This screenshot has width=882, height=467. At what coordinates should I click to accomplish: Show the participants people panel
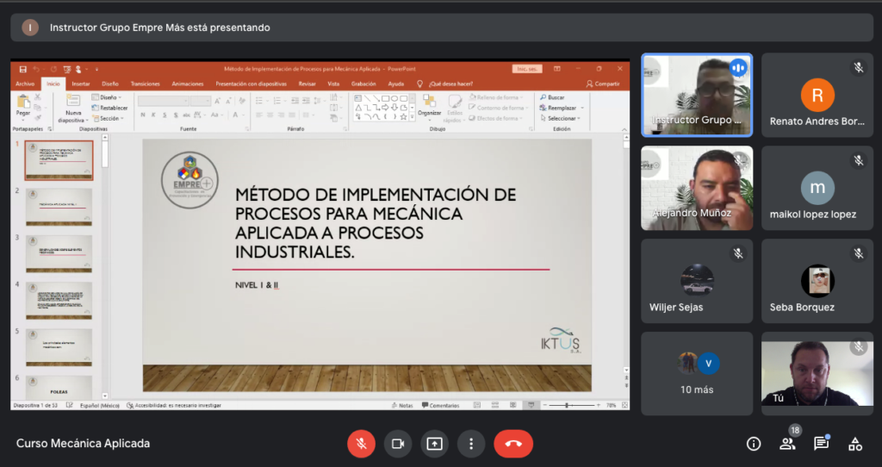pos(787,444)
